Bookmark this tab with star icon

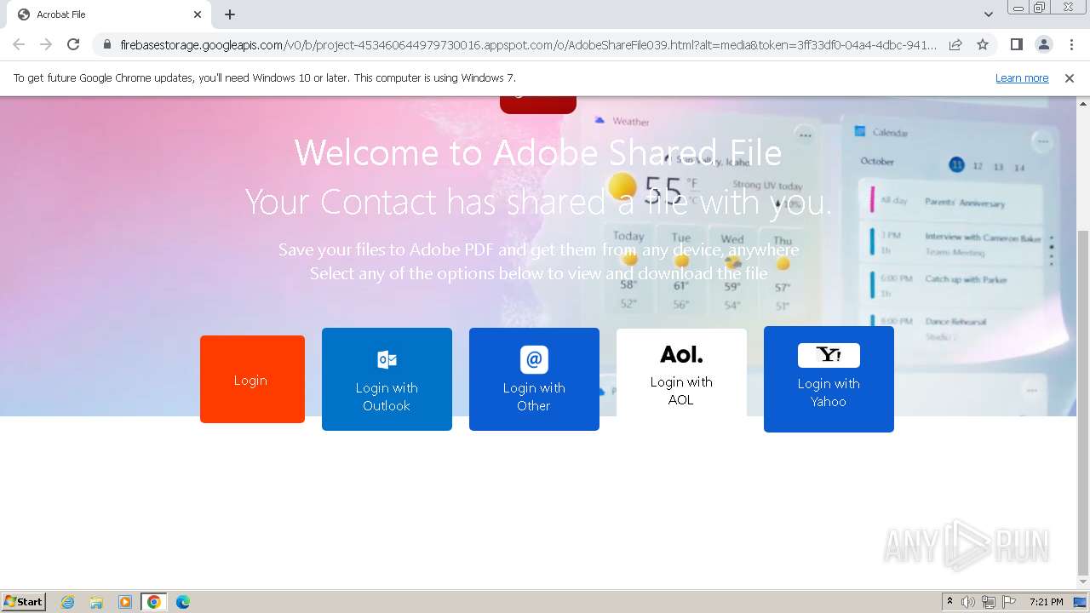coord(983,44)
